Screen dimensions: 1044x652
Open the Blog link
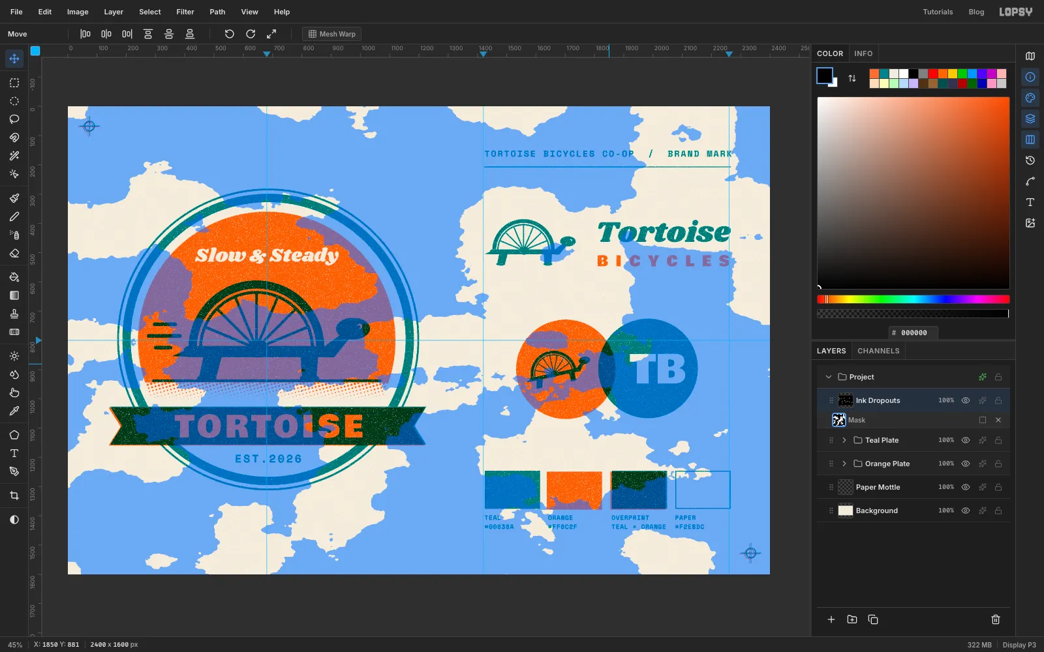pos(976,12)
